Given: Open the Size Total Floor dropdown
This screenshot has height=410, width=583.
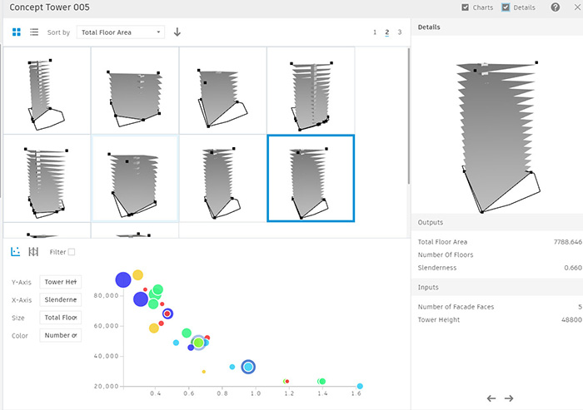Looking at the screenshot, I should pyautogui.click(x=61, y=318).
